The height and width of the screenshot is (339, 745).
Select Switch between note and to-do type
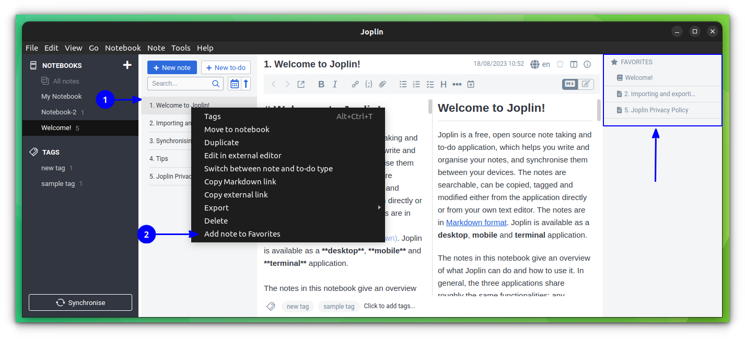(x=288, y=169)
